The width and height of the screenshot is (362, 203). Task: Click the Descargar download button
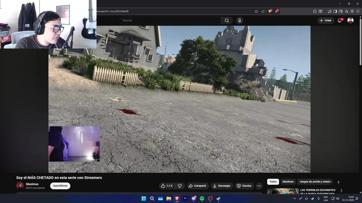click(x=222, y=186)
